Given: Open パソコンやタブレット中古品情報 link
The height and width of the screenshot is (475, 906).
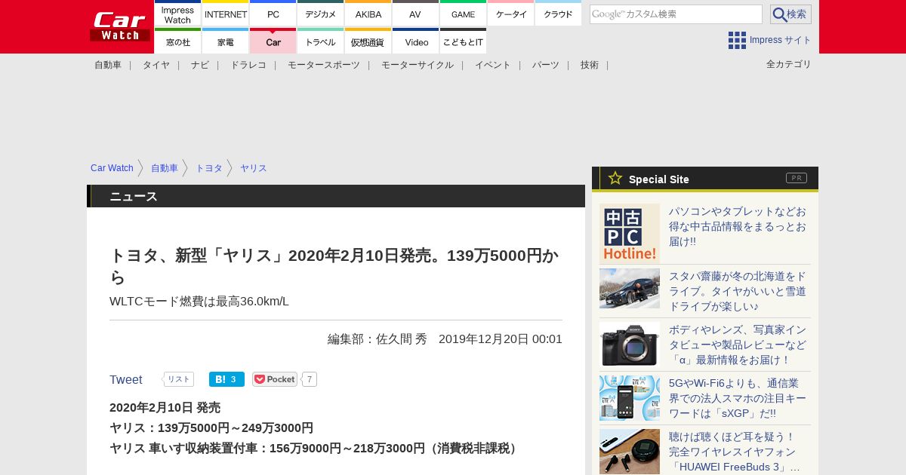Looking at the screenshot, I should pos(738,226).
